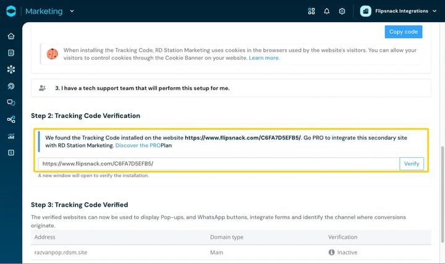Open notifications bell icon

[327, 11]
